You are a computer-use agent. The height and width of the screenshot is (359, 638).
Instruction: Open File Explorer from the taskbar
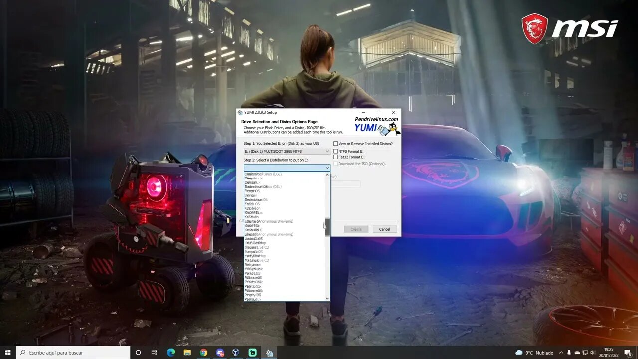point(187,353)
